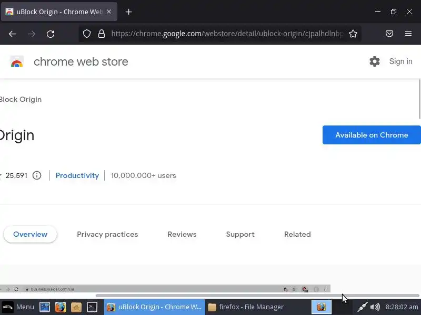Screen dimensions: 421x315
Task: Select the uBlock Origin browser tab
Action: pos(59,12)
